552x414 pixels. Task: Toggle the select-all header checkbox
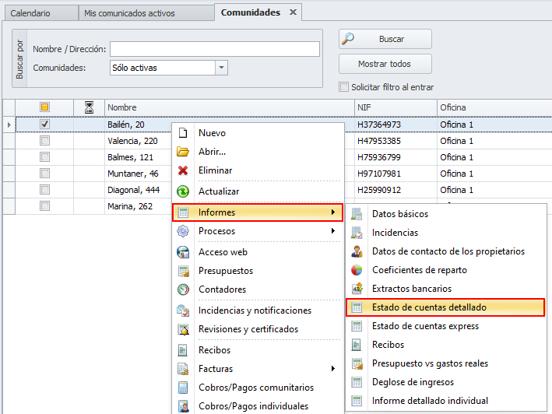coord(44,107)
